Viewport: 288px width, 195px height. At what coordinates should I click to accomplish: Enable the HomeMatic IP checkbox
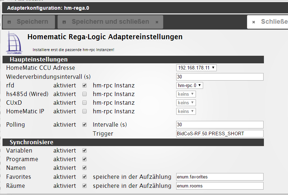point(84,112)
